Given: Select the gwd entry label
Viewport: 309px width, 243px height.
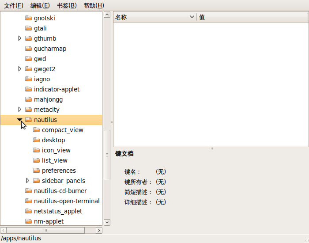Looking at the screenshot, I should 40,59.
